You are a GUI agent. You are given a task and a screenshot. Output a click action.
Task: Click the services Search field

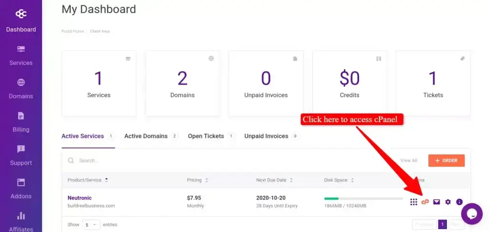[x=231, y=160]
